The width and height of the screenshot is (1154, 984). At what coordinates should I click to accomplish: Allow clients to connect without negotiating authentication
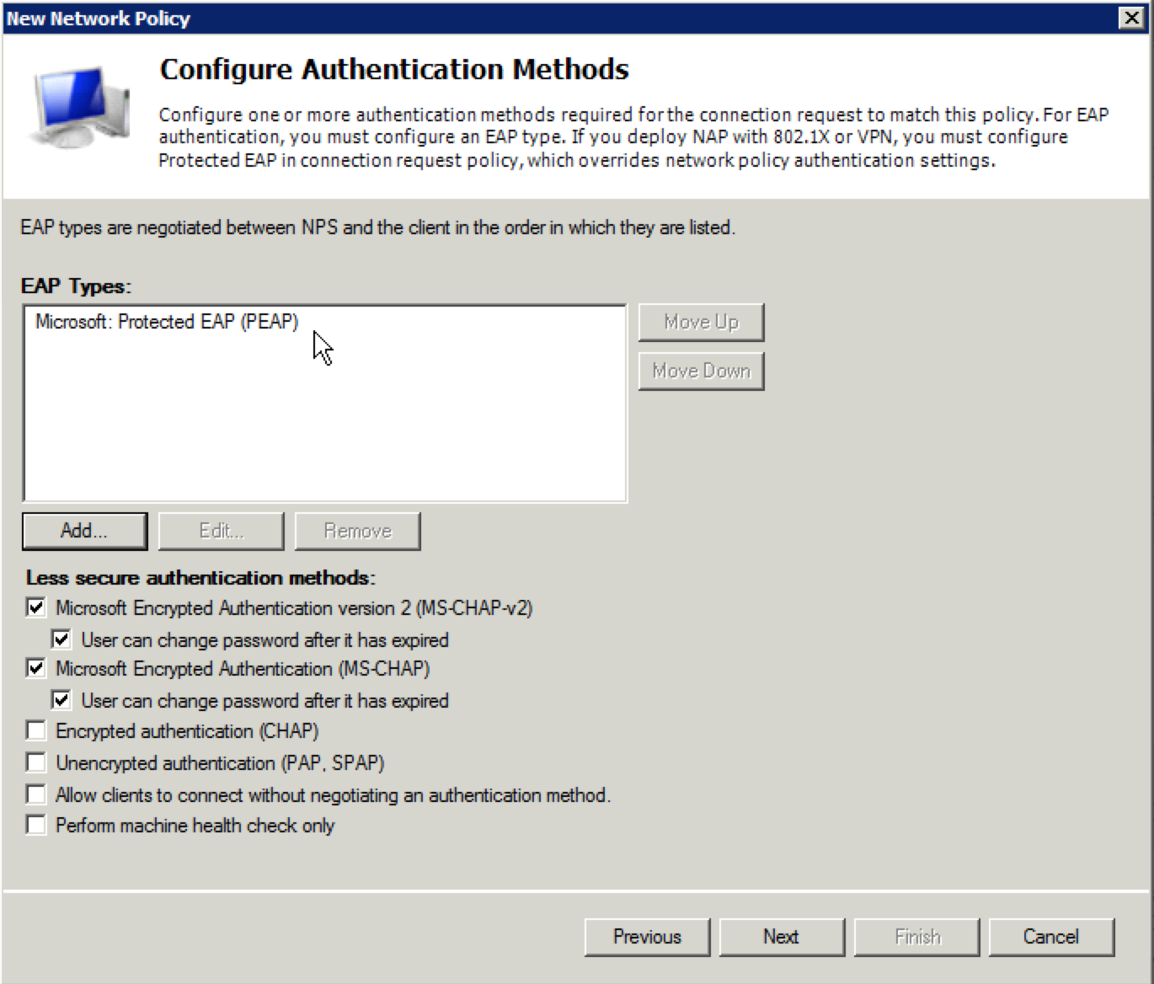click(36, 794)
